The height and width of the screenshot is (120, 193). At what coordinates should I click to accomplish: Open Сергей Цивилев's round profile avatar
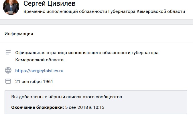coord(11,7)
